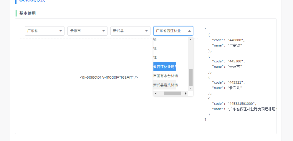Screen dimensions: 293x141
Task: Click the horizontal scroll-left arrow
Action: coord(156,93)
